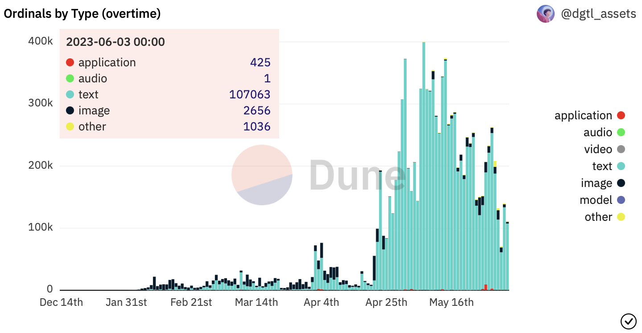Click the model series purple legend dot
The height and width of the screenshot is (333, 642).
[x=621, y=200]
